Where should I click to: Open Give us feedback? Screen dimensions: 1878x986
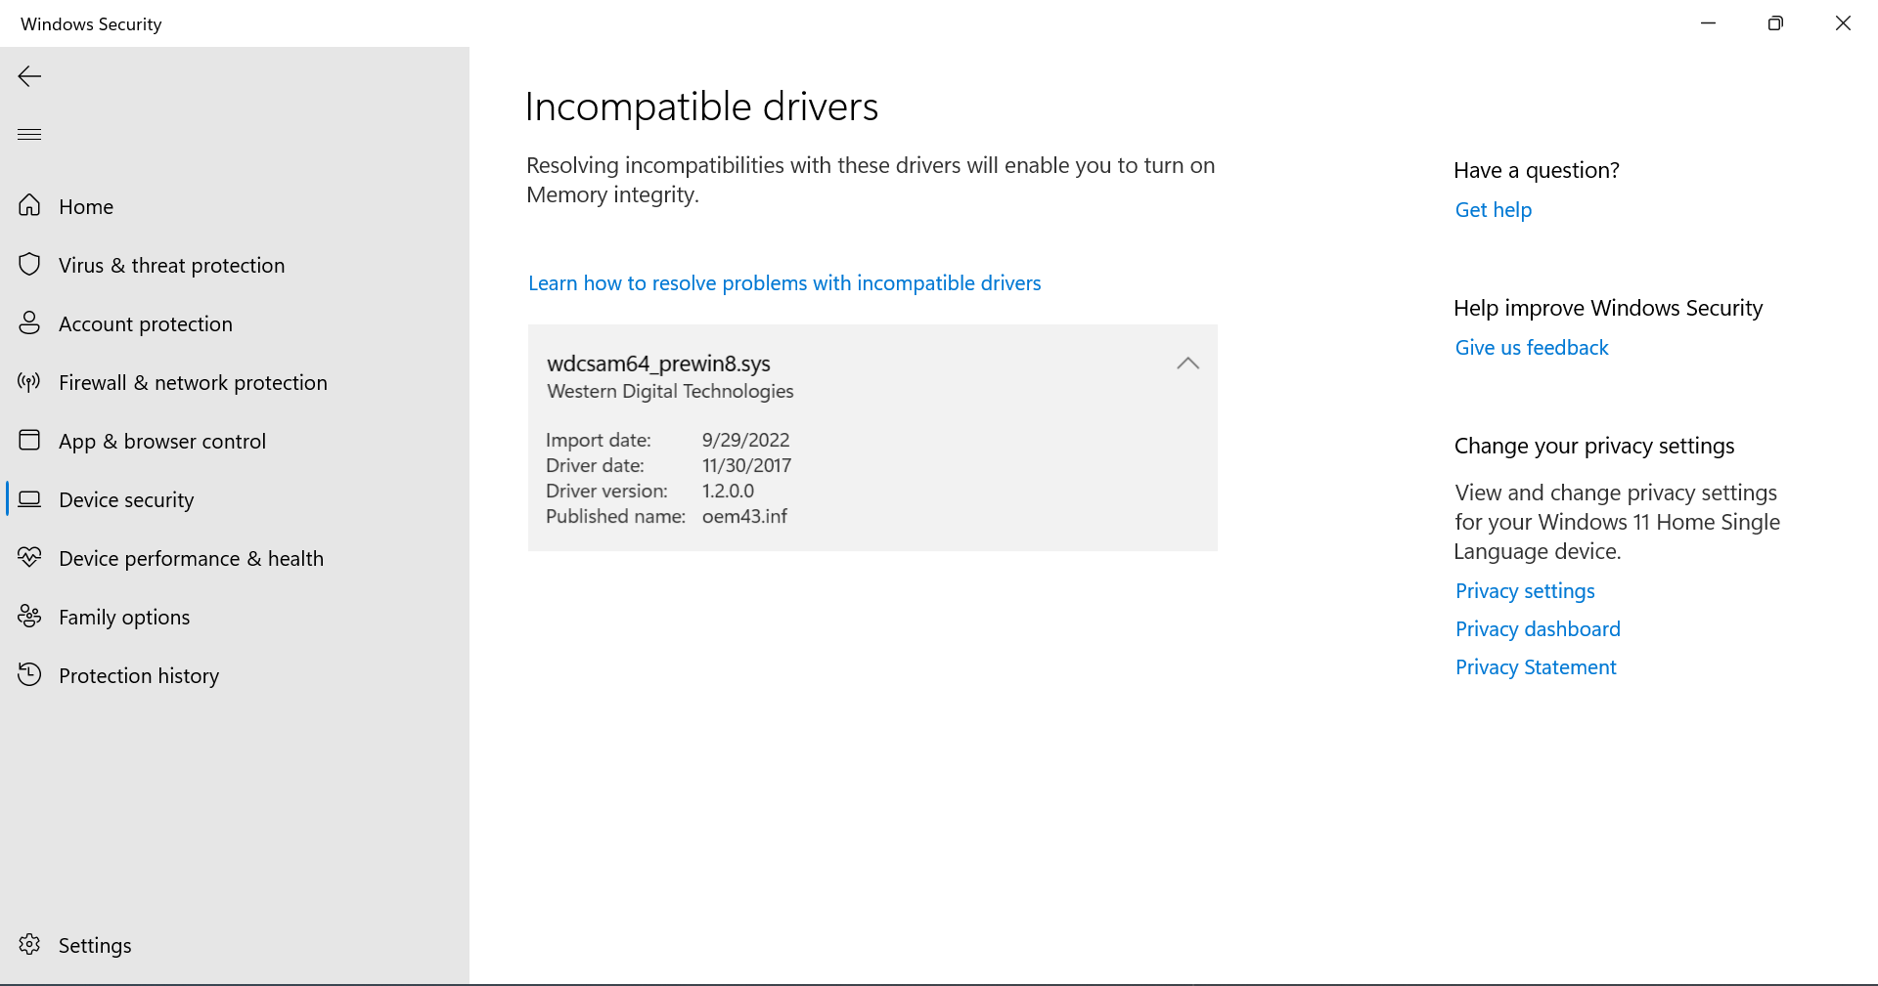(1531, 347)
